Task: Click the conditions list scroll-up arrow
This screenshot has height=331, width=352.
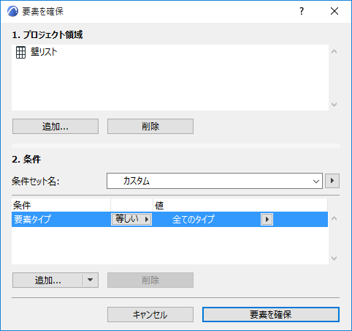Action: click(334, 218)
